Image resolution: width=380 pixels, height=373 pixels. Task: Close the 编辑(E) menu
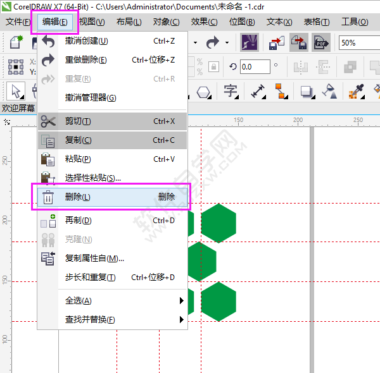tap(54, 22)
